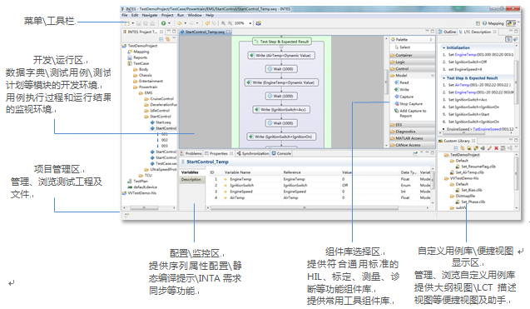Image resolution: width=530 pixels, height=309 pixels.
Task: Click Collapse All in INTES Project tree panel
Action: click(x=161, y=39)
